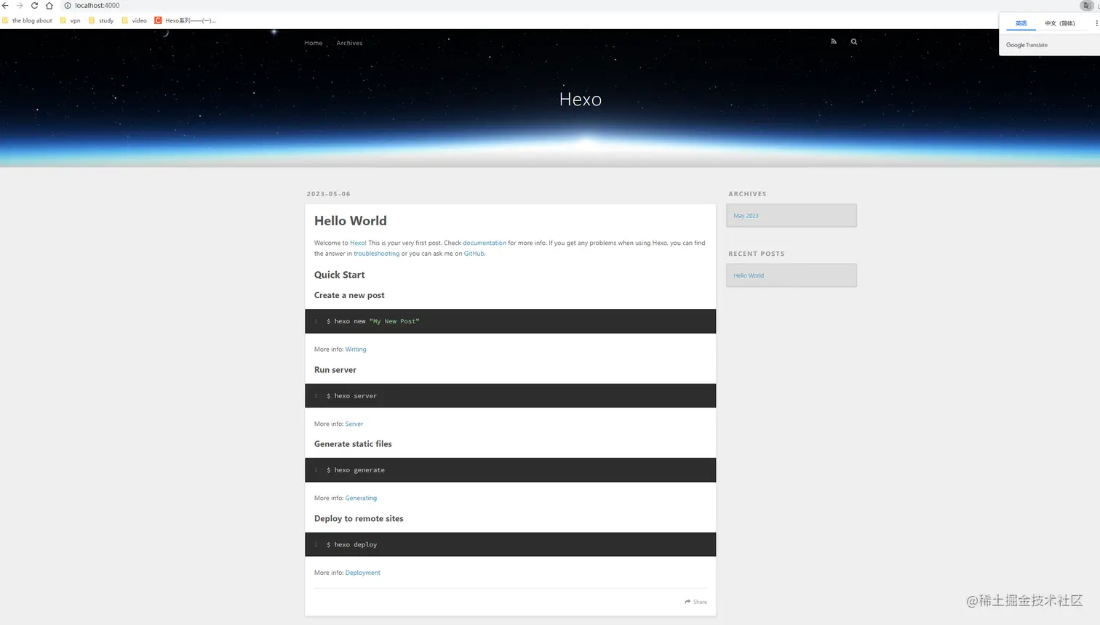Viewport: 1100px width, 625px height.
Task: Open translate popup options three-dot menu
Action: coord(1096,23)
